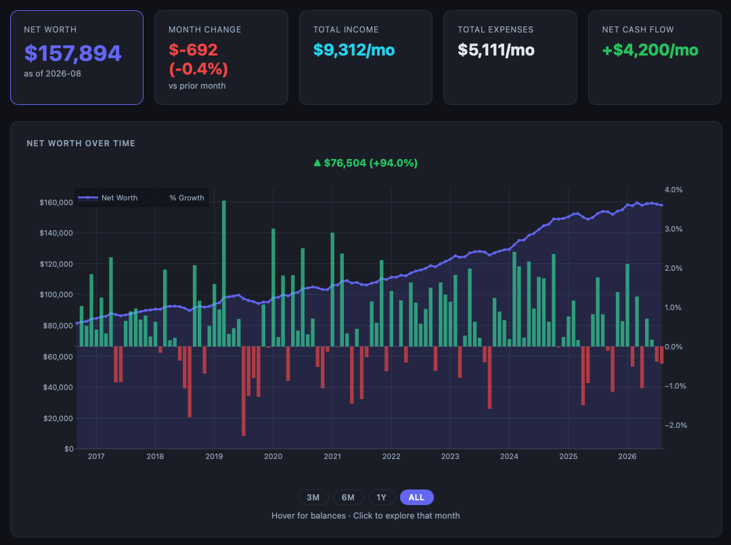Select the 3M time range
Screen dimensions: 731x545
[x=313, y=498]
